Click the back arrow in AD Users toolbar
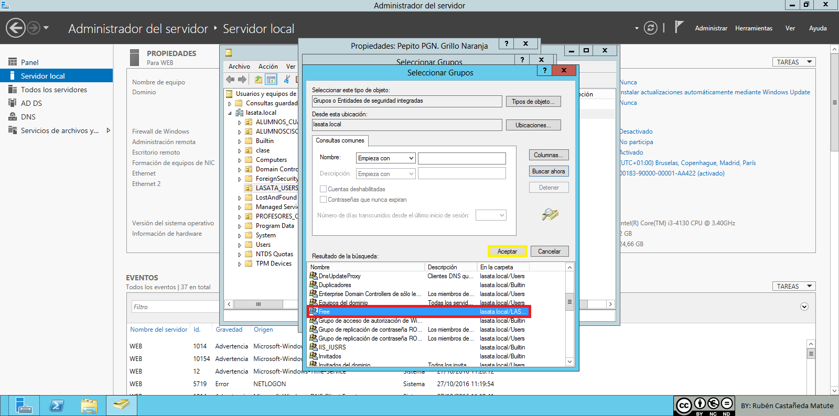The width and height of the screenshot is (839, 416). click(x=230, y=79)
